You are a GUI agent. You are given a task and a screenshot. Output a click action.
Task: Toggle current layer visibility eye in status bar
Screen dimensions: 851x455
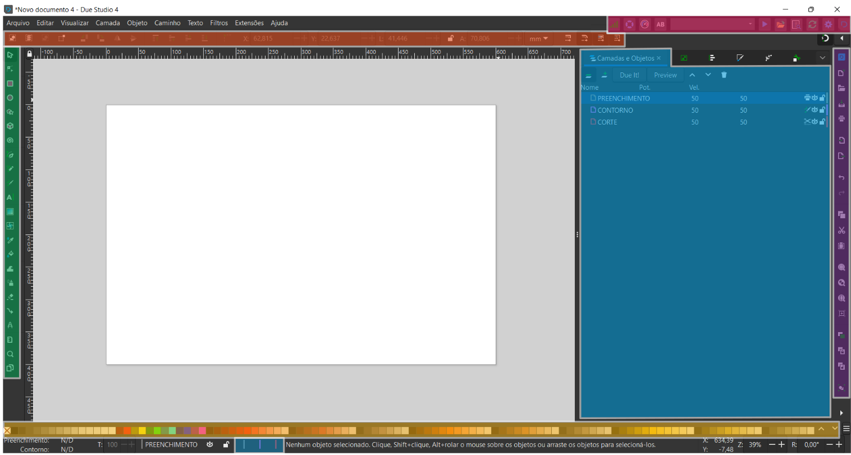(x=210, y=444)
